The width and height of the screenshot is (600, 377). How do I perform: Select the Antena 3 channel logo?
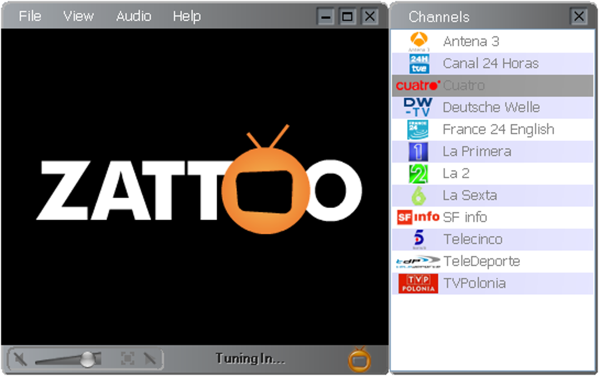(x=419, y=41)
